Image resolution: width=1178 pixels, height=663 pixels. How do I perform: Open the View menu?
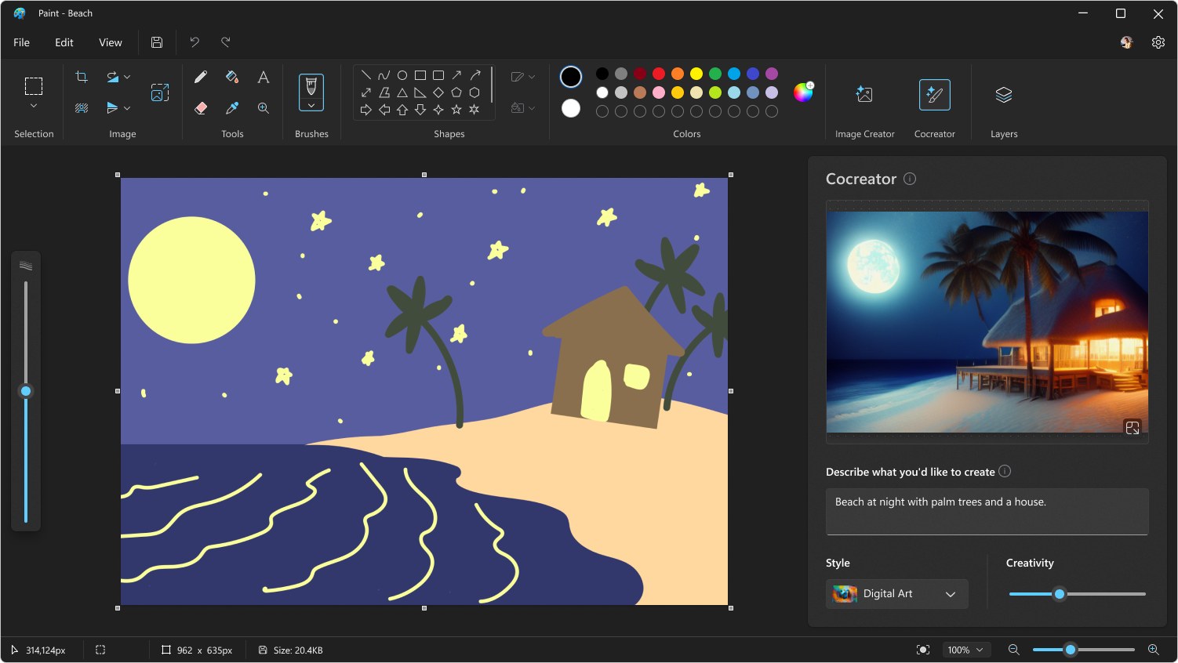(111, 42)
